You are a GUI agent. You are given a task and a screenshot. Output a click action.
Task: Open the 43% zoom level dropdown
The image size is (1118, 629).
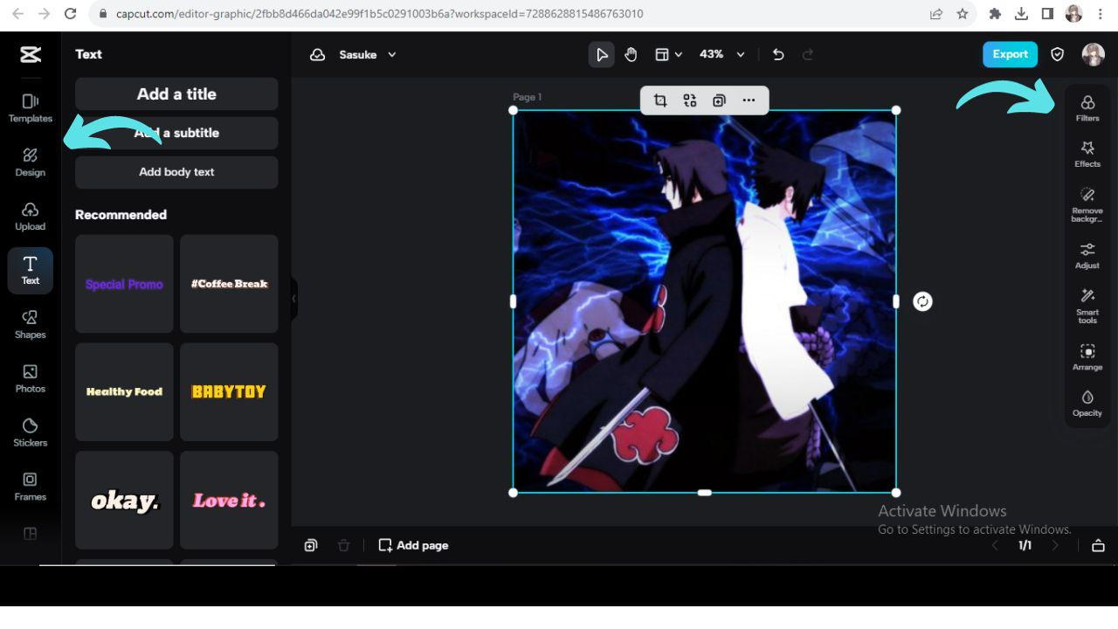[722, 55]
